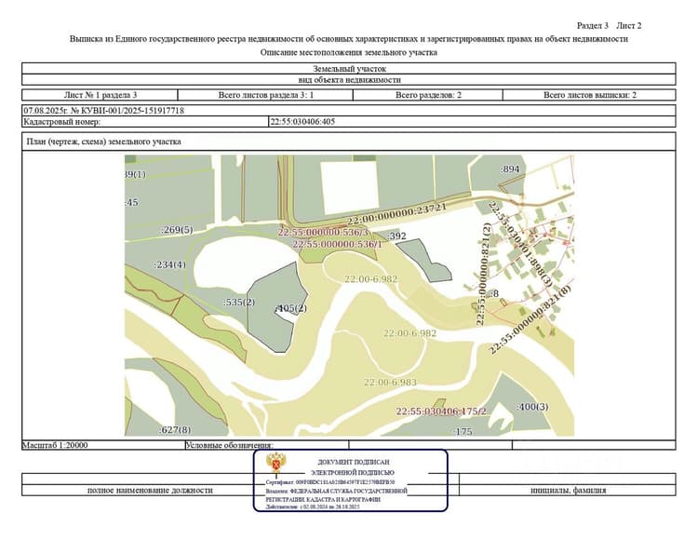698x540 pixels.
Task: Click the map label 22:00:000000:23721
Action: click(x=396, y=214)
